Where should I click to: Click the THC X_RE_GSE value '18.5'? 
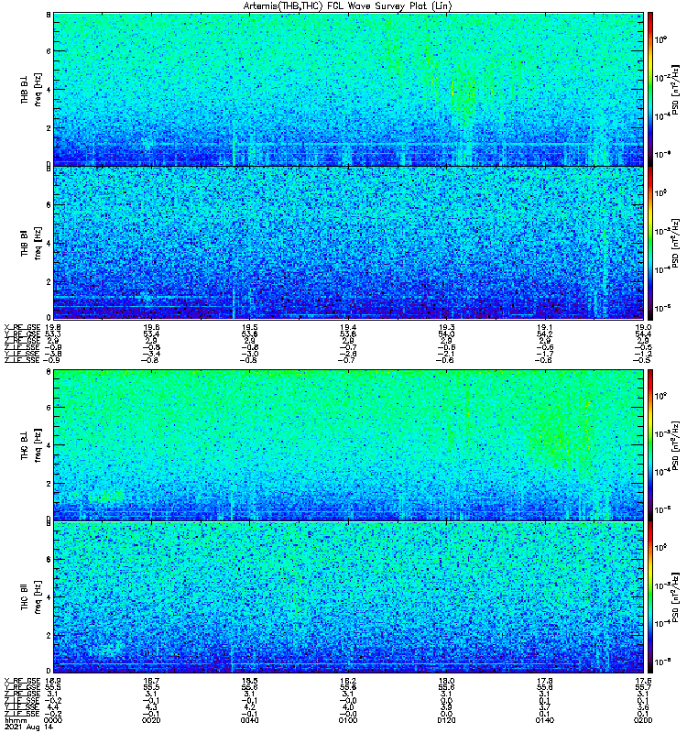click(249, 681)
